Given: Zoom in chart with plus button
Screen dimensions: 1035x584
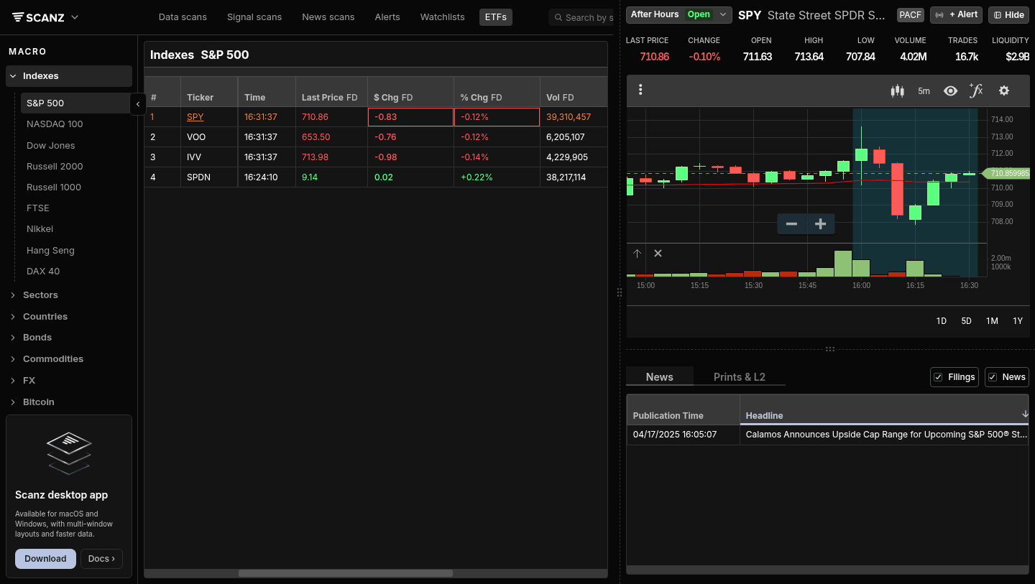Looking at the screenshot, I should click(x=820, y=224).
